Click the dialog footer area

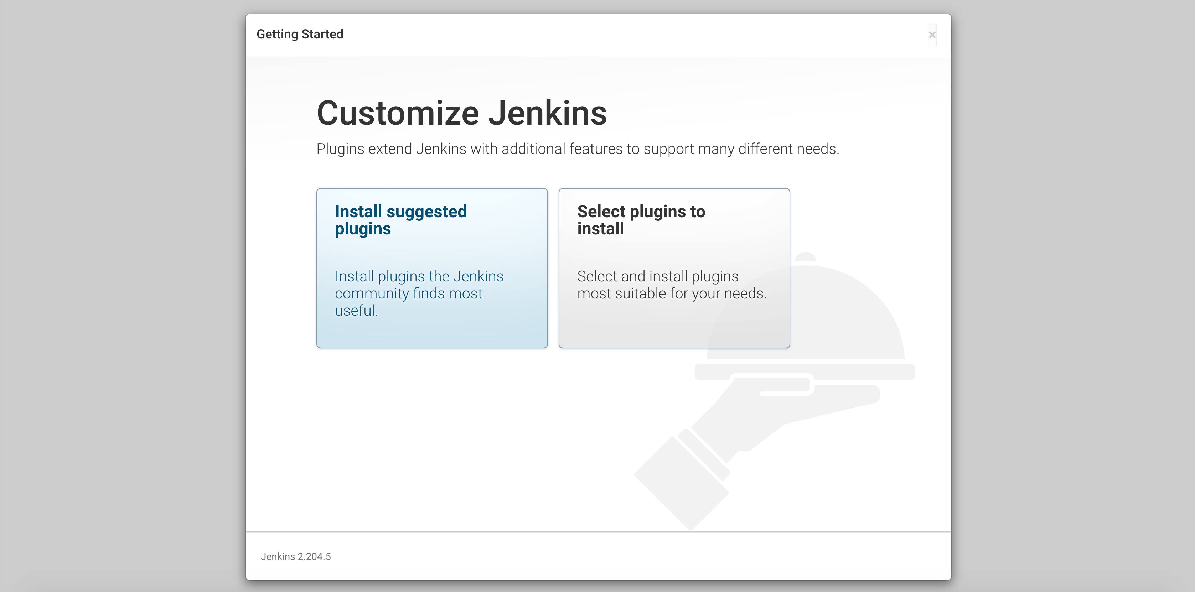599,556
